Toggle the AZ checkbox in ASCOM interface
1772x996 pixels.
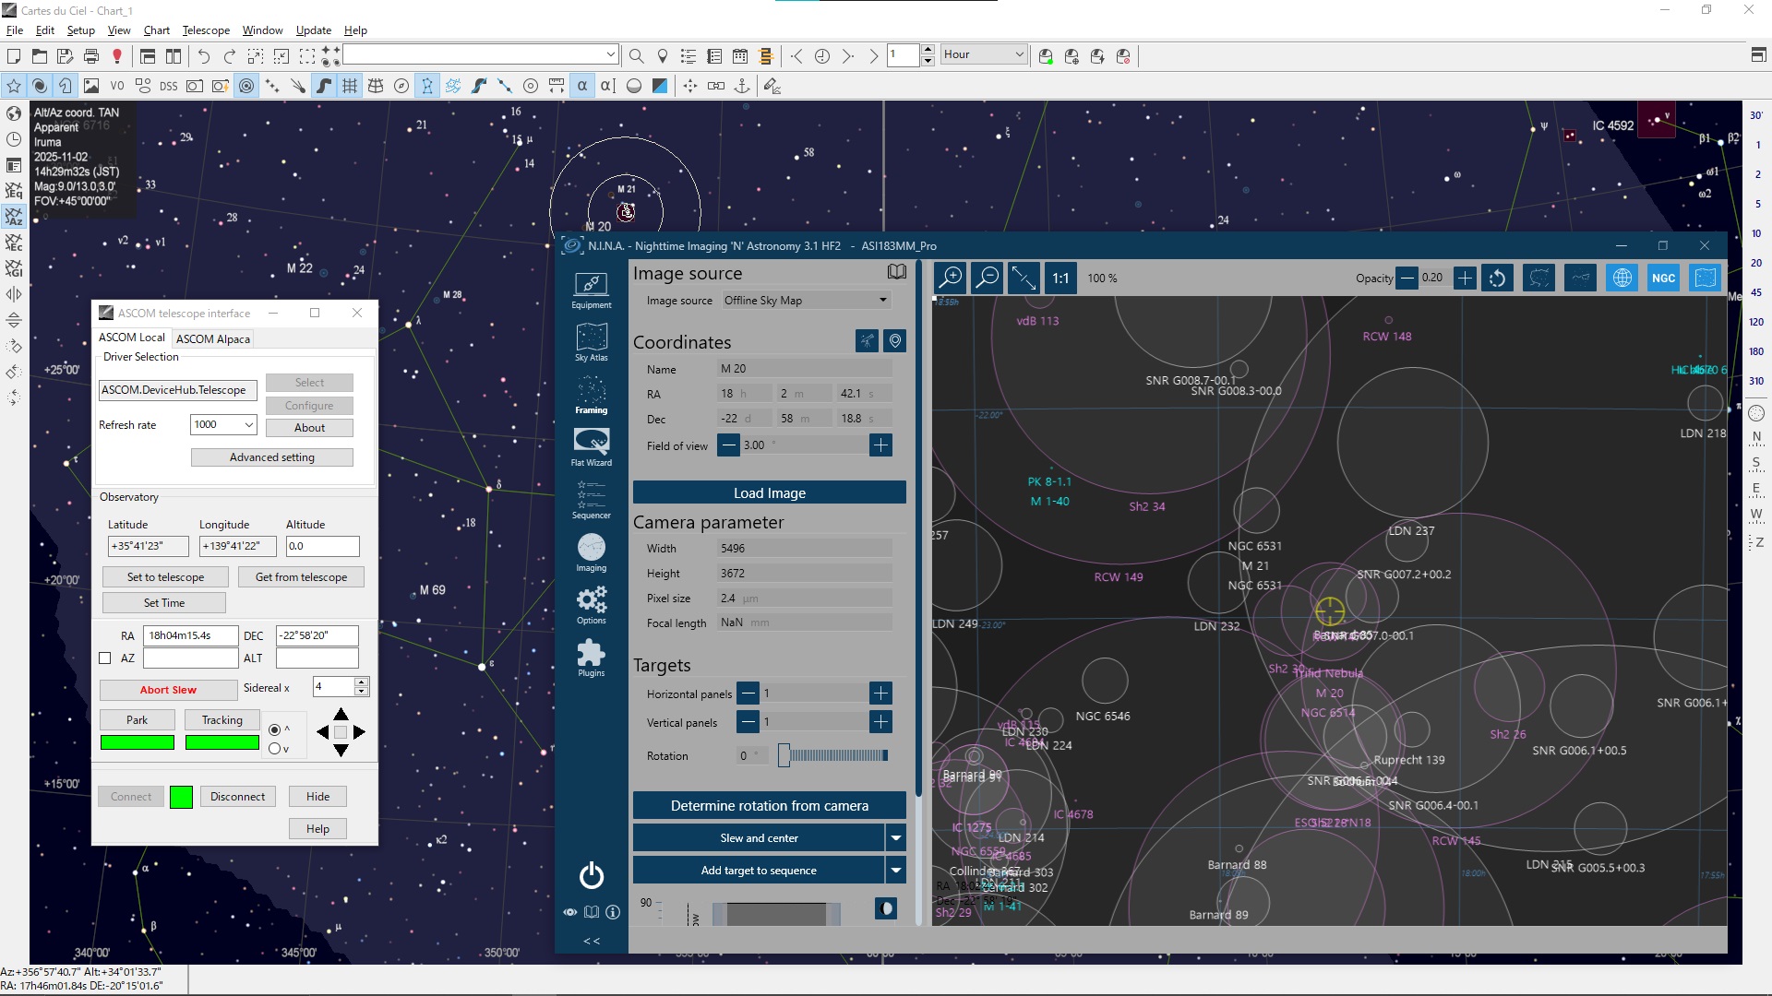click(104, 658)
